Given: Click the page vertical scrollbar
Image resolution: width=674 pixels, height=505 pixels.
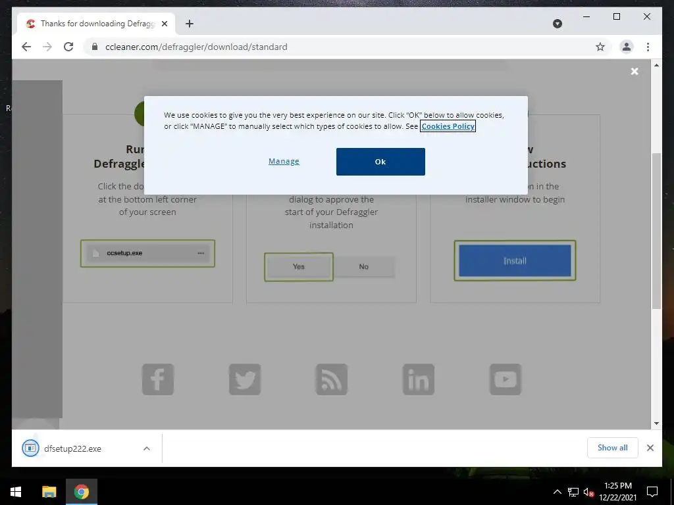Looking at the screenshot, I should (656, 231).
